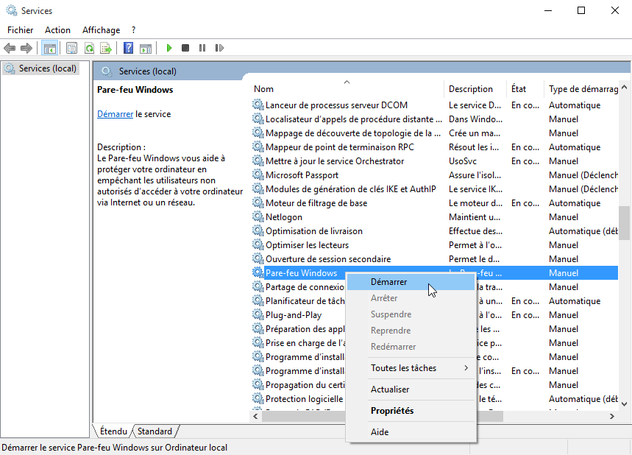Click the vertical scrollbar thumb

click(x=625, y=223)
